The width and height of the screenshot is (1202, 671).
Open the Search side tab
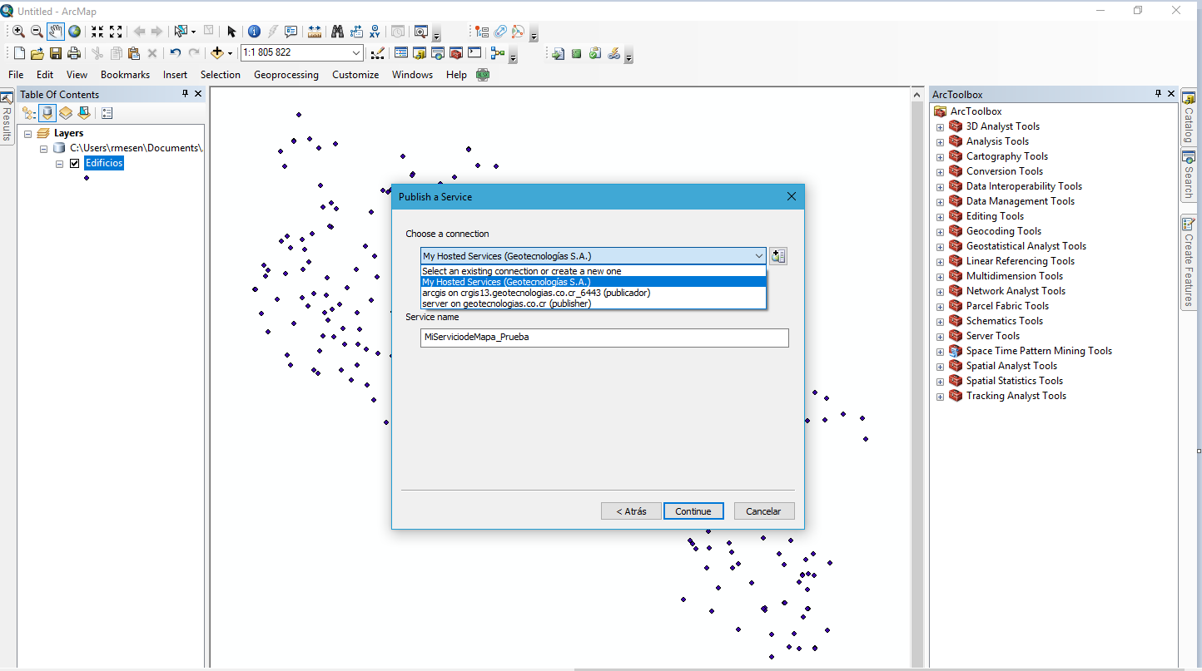(1189, 176)
